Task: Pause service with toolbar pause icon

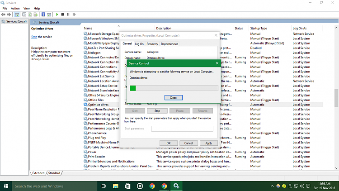Action: pos(68,14)
